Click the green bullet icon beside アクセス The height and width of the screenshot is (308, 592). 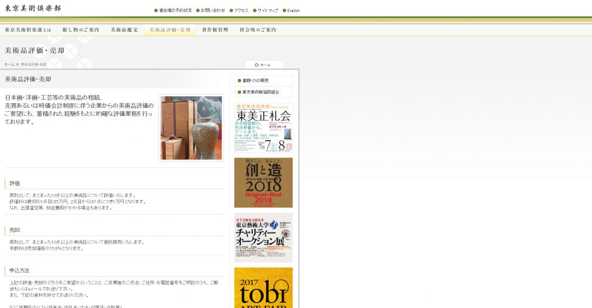tap(231, 10)
